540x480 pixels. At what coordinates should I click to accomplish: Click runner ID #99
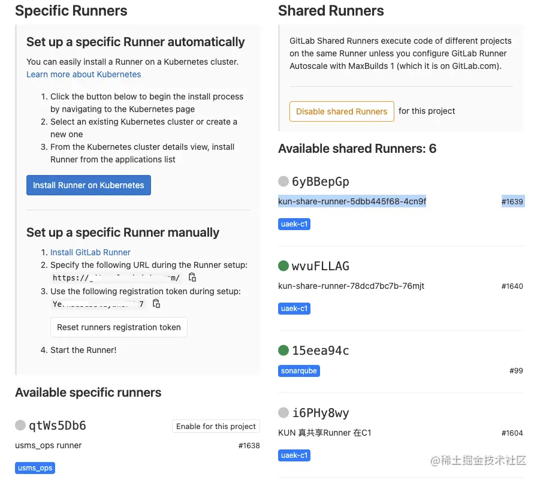[516, 371]
